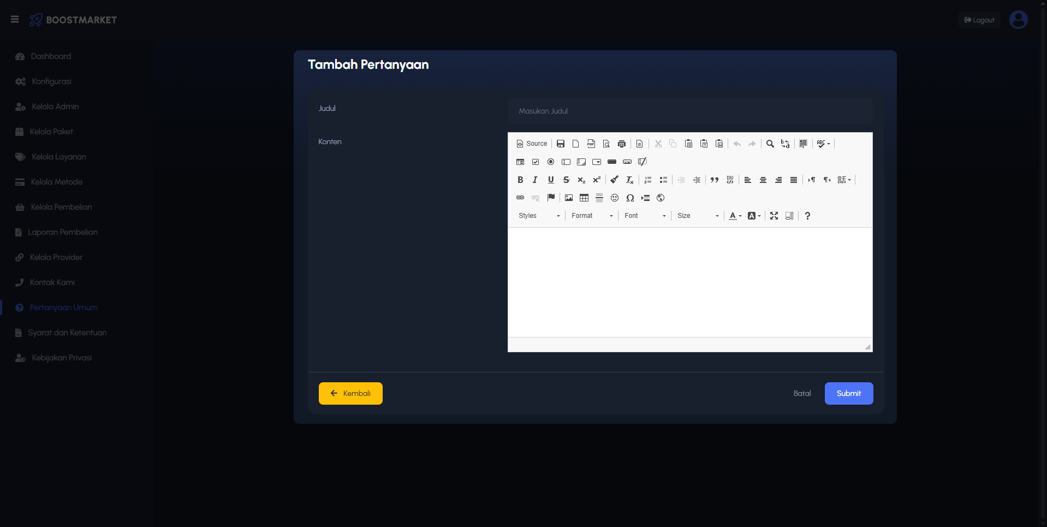Insert an Anchor flag
This screenshot has width=1047, height=527.
(551, 198)
